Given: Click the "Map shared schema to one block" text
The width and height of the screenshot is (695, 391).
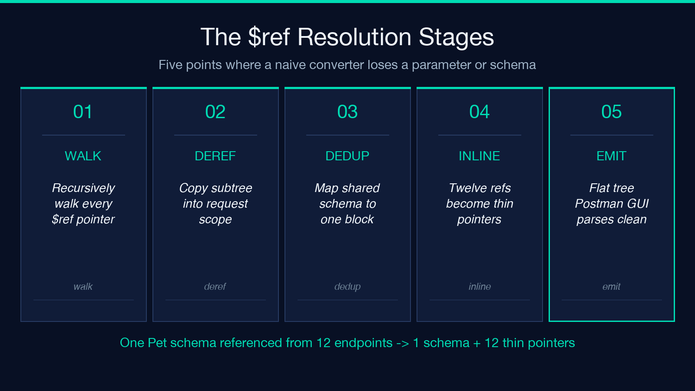Looking at the screenshot, I should pos(347,204).
